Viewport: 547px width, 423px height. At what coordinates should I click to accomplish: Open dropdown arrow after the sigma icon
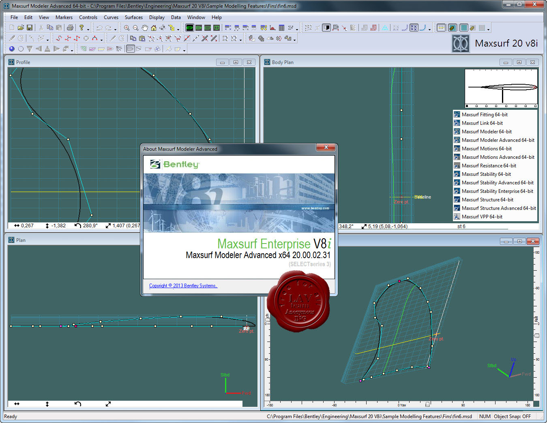click(x=297, y=29)
